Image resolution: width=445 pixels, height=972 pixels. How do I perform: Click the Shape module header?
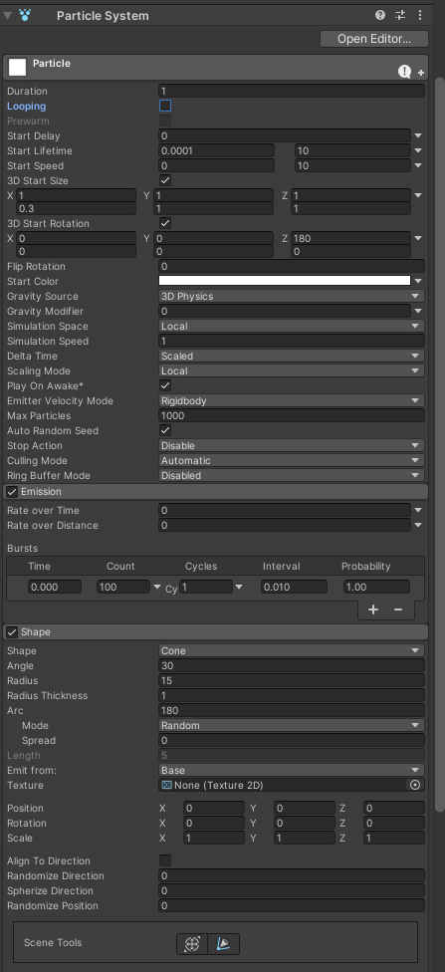coord(216,632)
